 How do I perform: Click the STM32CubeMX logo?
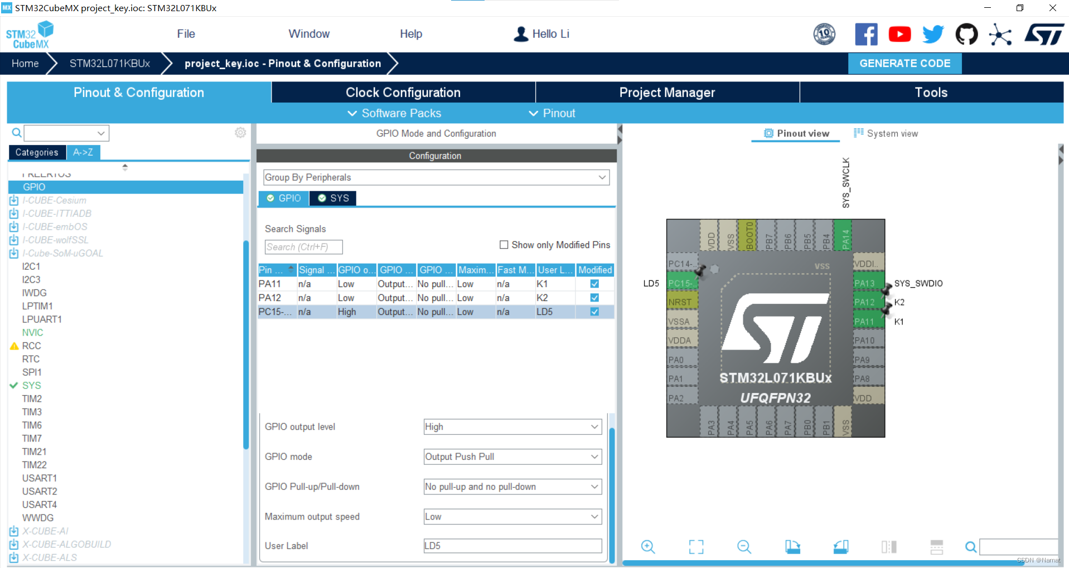pyautogui.click(x=30, y=35)
